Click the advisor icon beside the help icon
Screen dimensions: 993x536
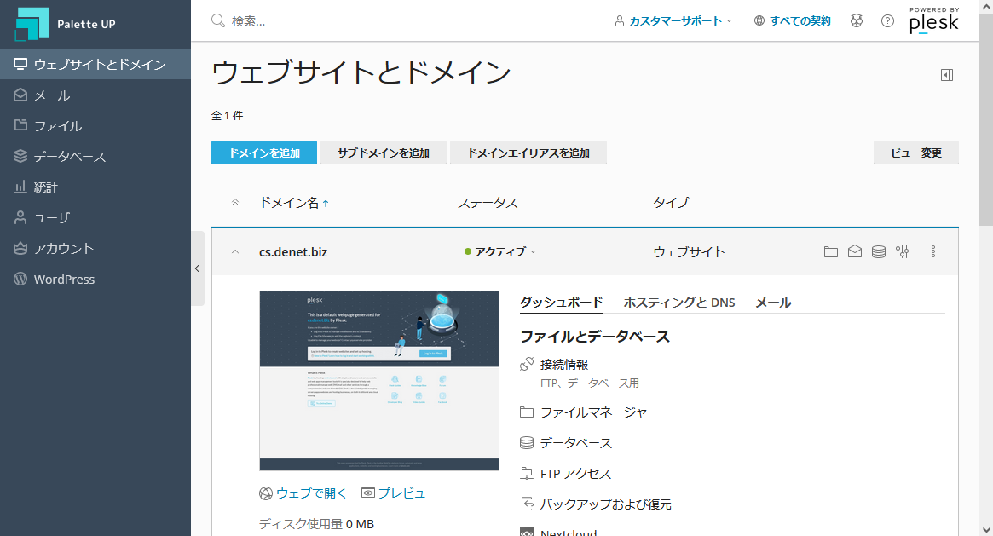coord(857,21)
